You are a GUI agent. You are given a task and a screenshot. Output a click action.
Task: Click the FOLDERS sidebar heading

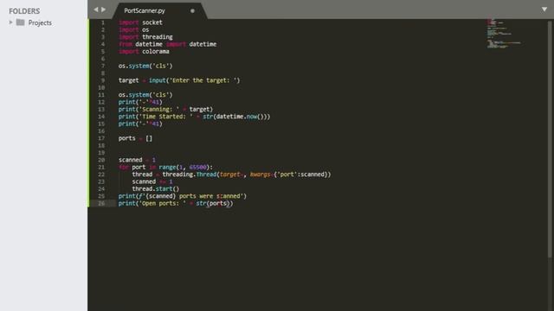tap(24, 11)
